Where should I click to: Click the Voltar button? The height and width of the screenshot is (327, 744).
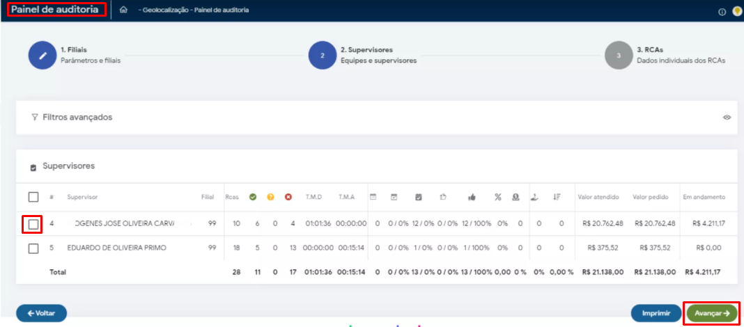click(41, 313)
